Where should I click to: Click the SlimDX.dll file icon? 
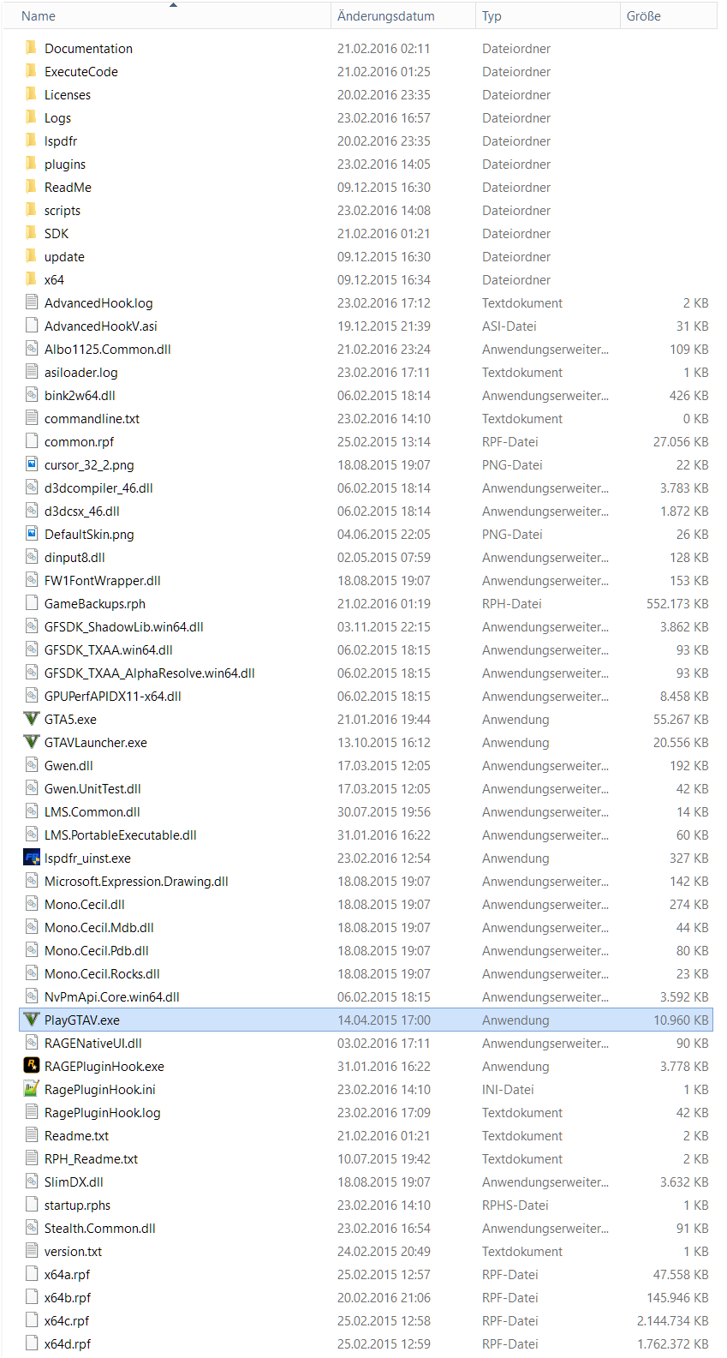point(32,1182)
